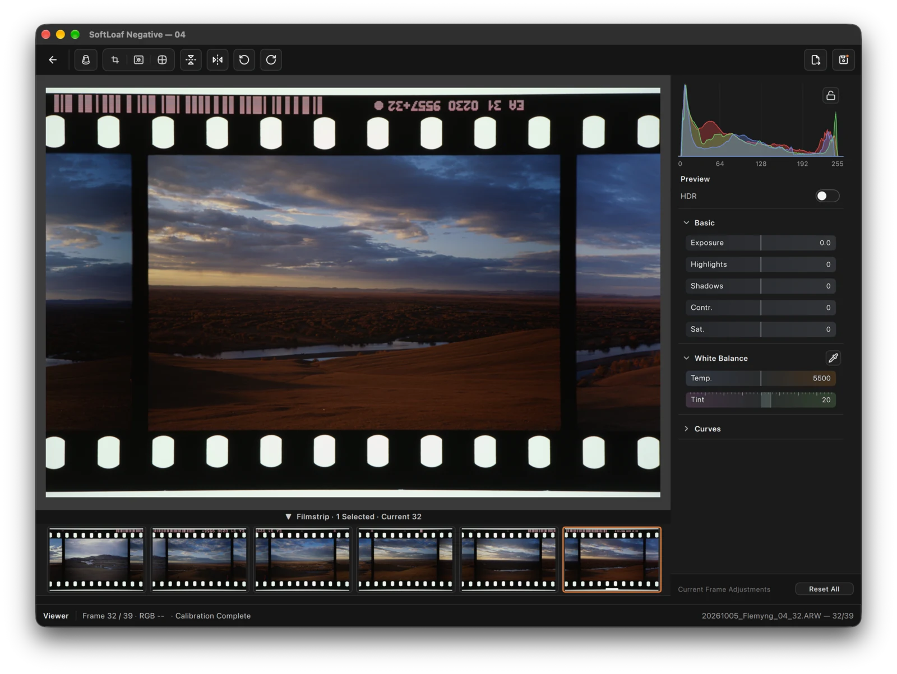Click the highlighted current frame thumbnail

coord(612,560)
